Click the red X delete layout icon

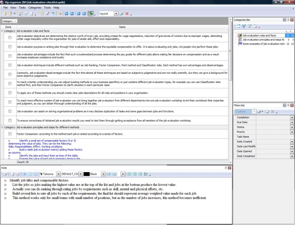[127, 14]
